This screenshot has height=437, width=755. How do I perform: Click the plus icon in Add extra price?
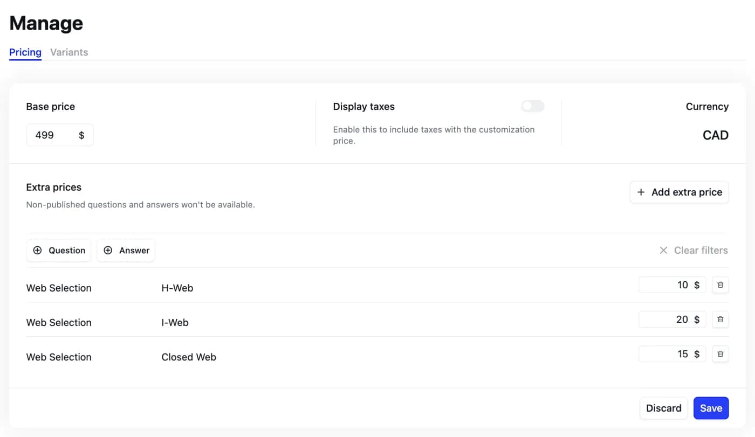[x=641, y=192]
